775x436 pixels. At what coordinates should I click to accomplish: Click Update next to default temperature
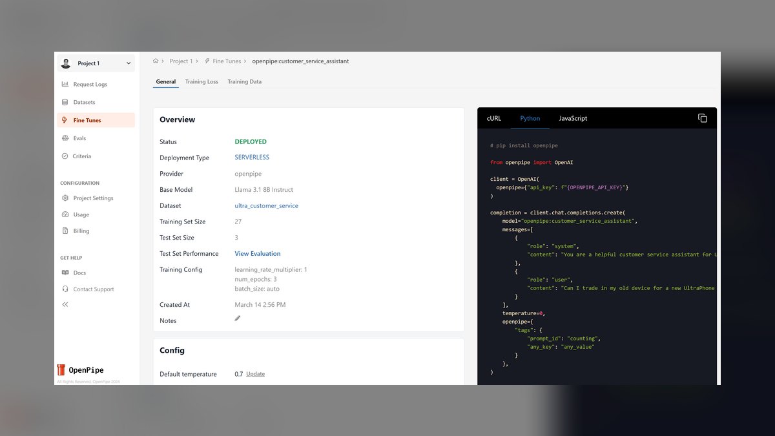tap(256, 374)
